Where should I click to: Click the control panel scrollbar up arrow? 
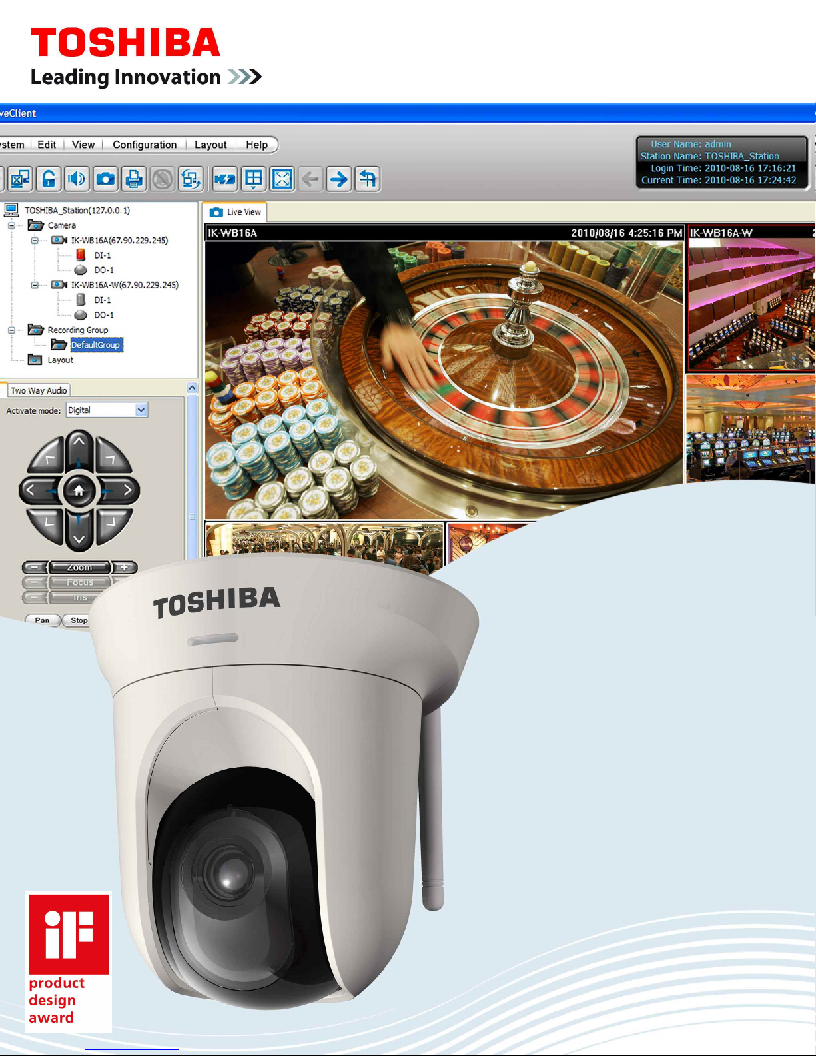click(x=192, y=388)
